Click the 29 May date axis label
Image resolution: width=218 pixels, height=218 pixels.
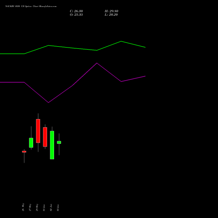click(37, 207)
